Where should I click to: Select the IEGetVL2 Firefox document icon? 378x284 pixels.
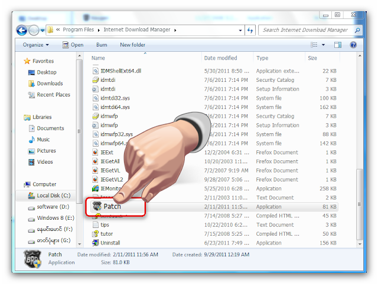pos(95,179)
